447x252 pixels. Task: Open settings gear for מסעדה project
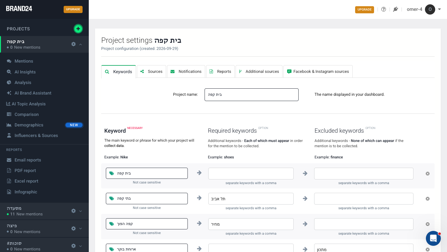(74, 211)
